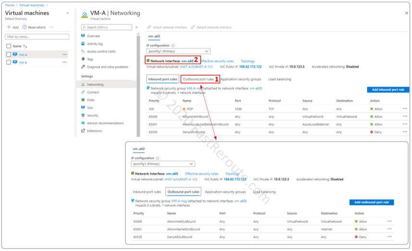Screen dimensions: 412x251
Task: Open the Application security groups tab in the upper panel
Action: 240,79
